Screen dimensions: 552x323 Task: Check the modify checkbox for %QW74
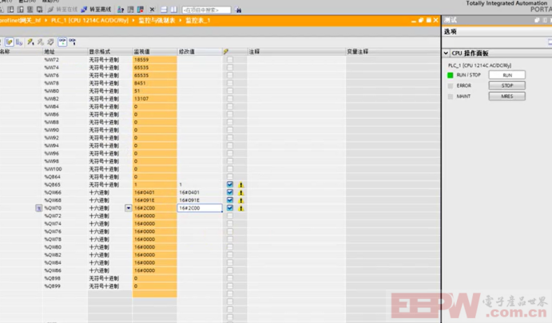(x=230, y=223)
